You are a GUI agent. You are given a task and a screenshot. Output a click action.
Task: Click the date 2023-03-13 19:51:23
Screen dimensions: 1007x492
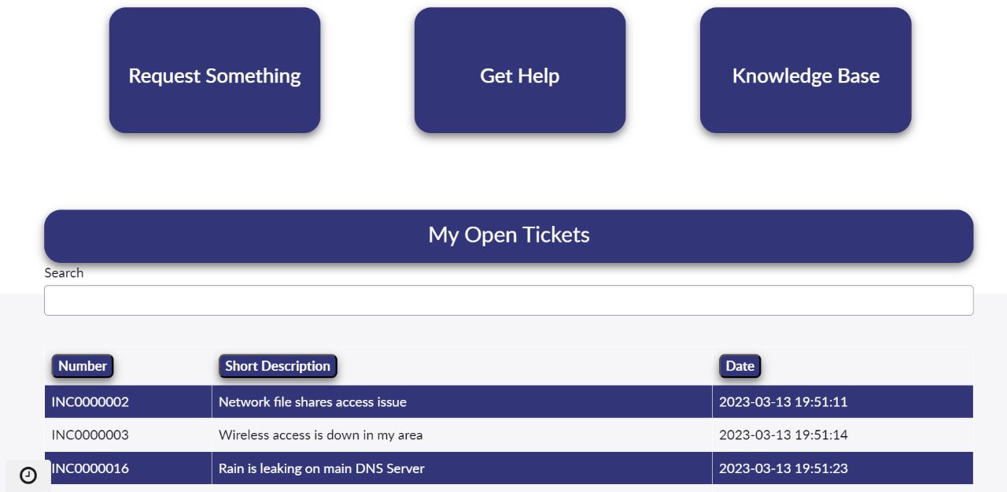point(783,468)
